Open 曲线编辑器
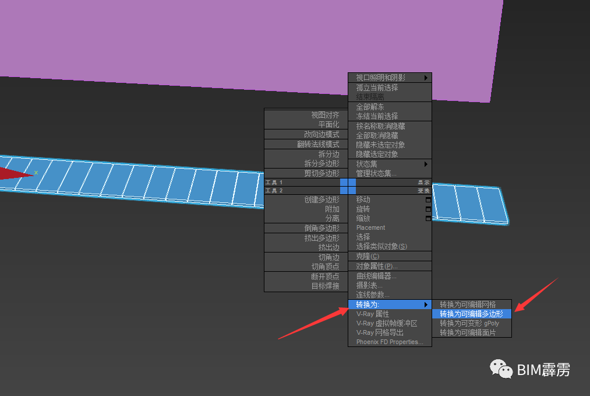This screenshot has height=396, width=590. pyautogui.click(x=390, y=276)
